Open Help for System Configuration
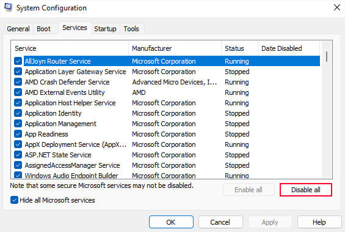The width and height of the screenshot is (345, 232). tap(319, 222)
